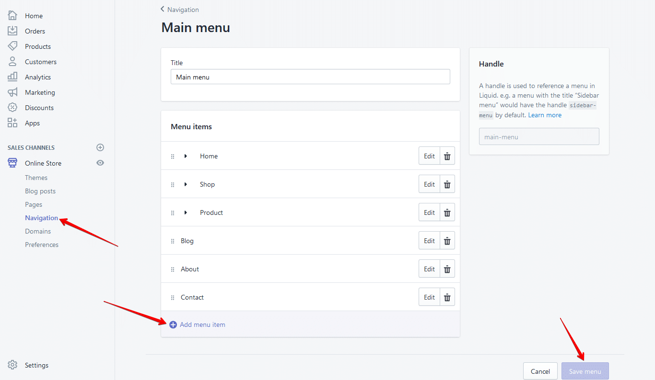The height and width of the screenshot is (380, 655).
Task: Add a new menu item
Action: click(x=197, y=324)
